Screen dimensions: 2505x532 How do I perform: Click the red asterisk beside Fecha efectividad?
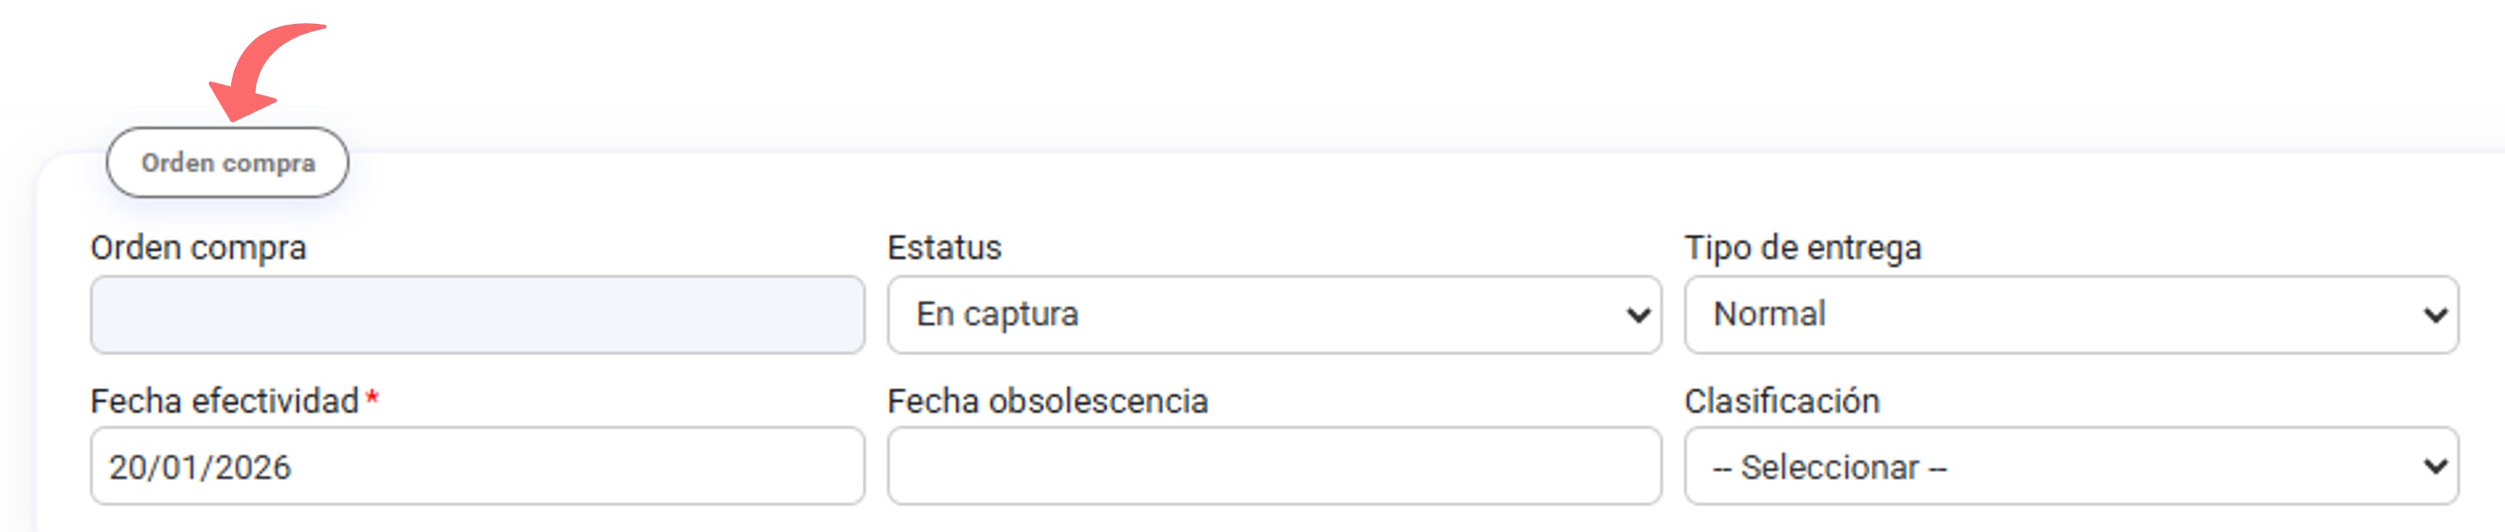click(x=371, y=396)
